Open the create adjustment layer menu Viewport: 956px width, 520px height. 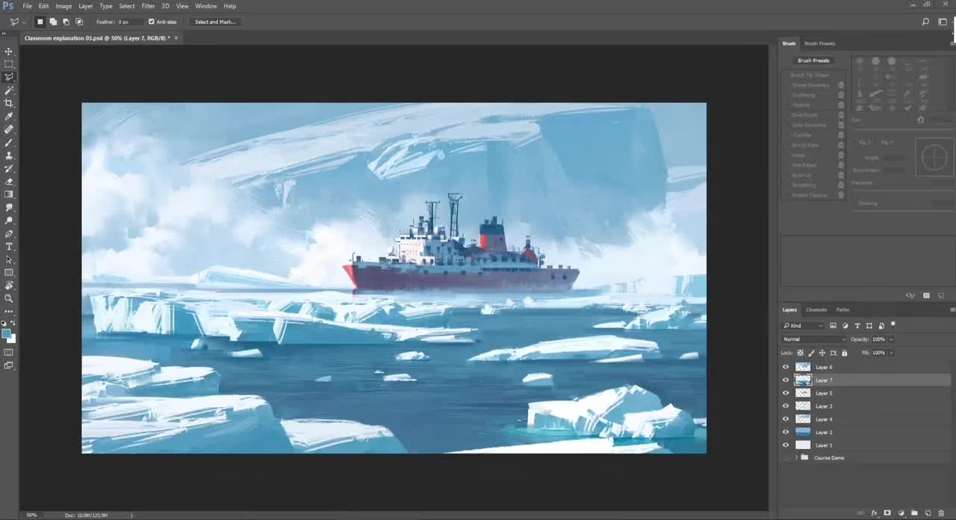(x=901, y=513)
